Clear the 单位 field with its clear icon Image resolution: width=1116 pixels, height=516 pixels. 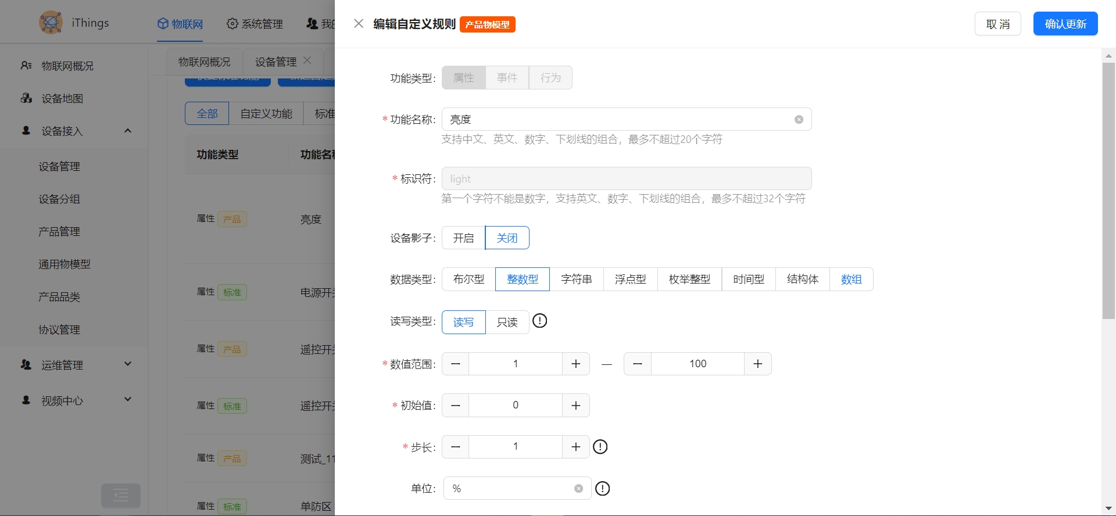pos(578,489)
